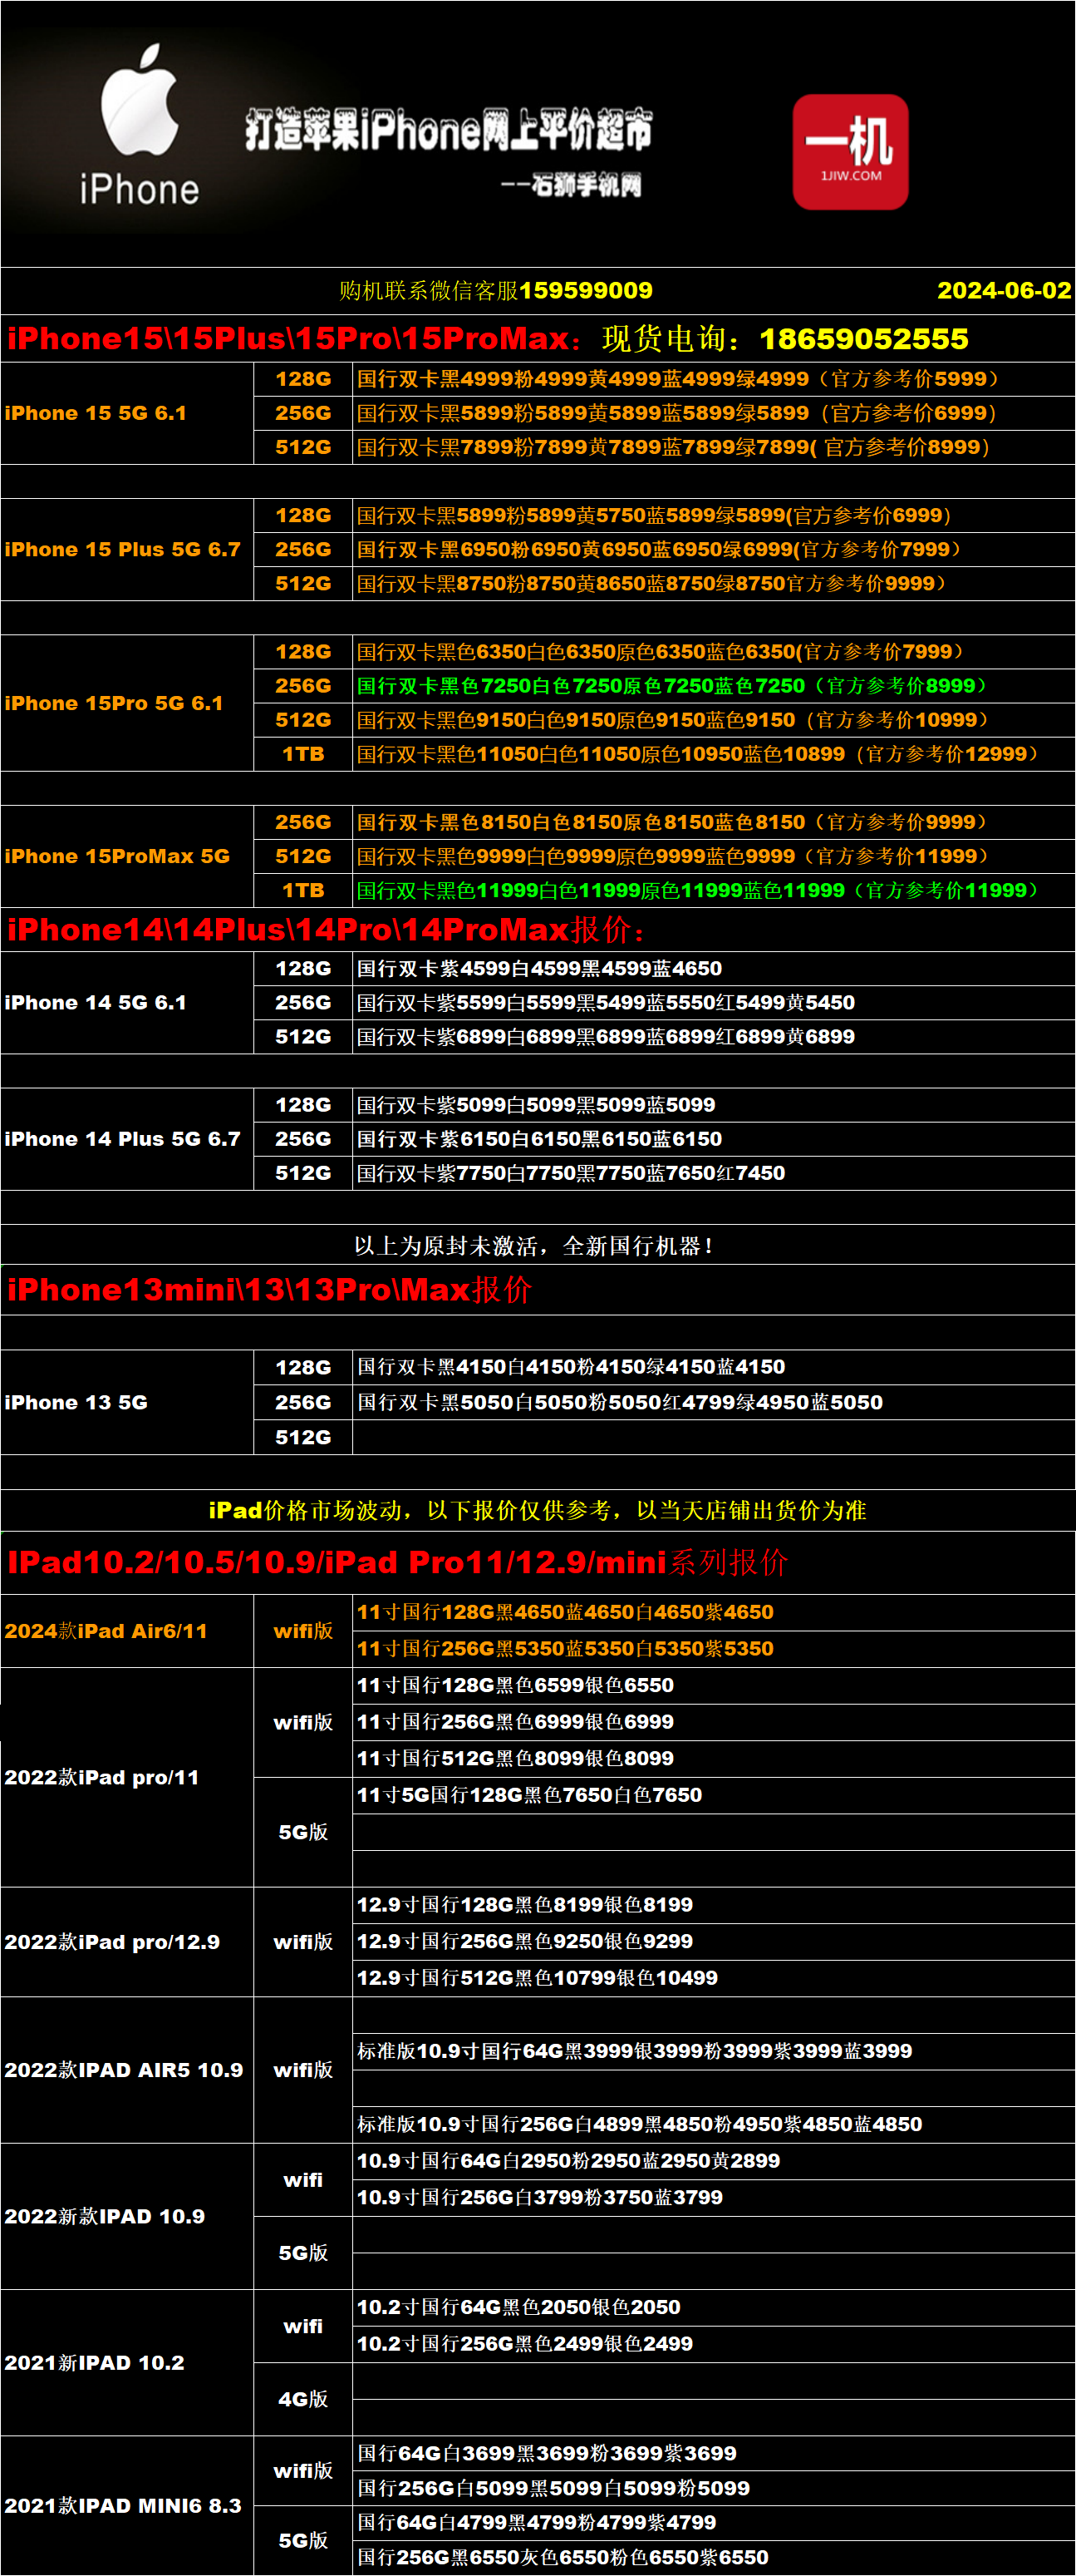The height and width of the screenshot is (2576, 1076).
Task: Select the iPhone 15 5G 6.1 model cell
Action: click(x=96, y=413)
